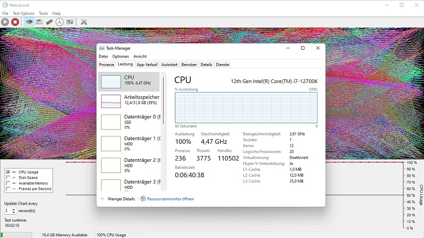Open the Autostart tab
The image size is (424, 238).
pyautogui.click(x=170, y=65)
